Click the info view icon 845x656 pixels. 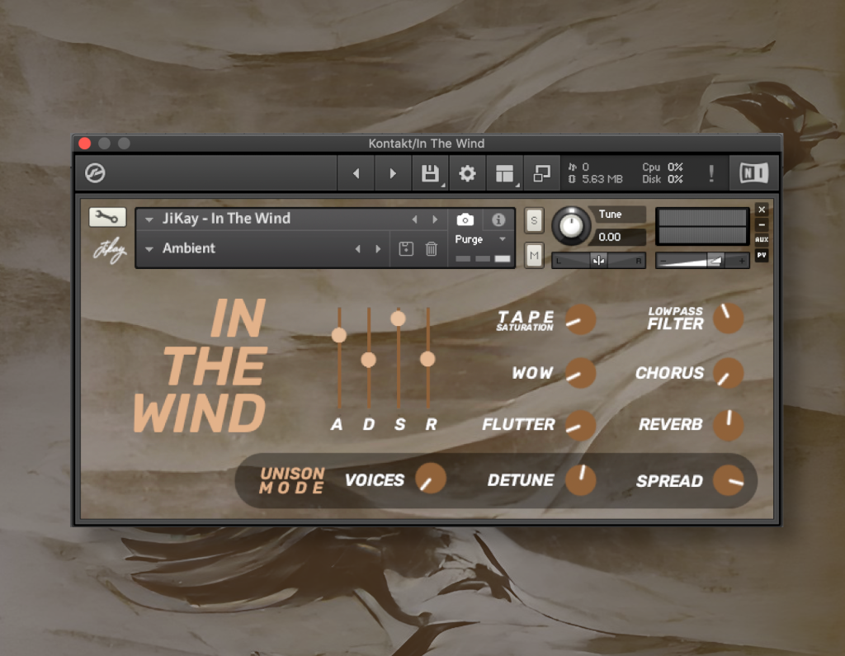coord(498,219)
